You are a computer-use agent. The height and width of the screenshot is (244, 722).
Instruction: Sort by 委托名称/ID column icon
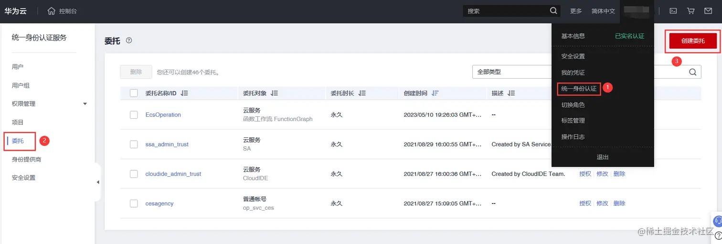[x=184, y=93]
